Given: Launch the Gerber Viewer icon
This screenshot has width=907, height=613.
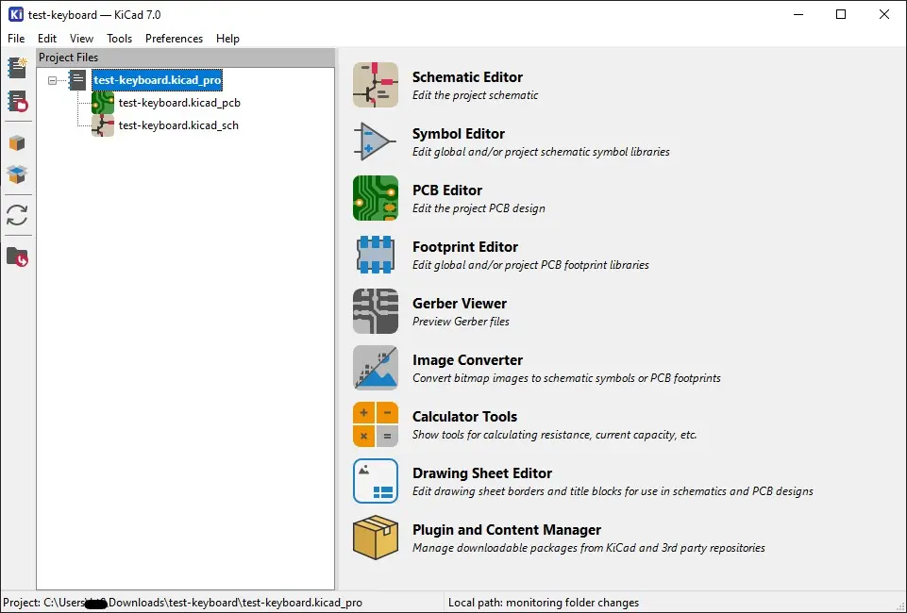Looking at the screenshot, I should (376, 311).
